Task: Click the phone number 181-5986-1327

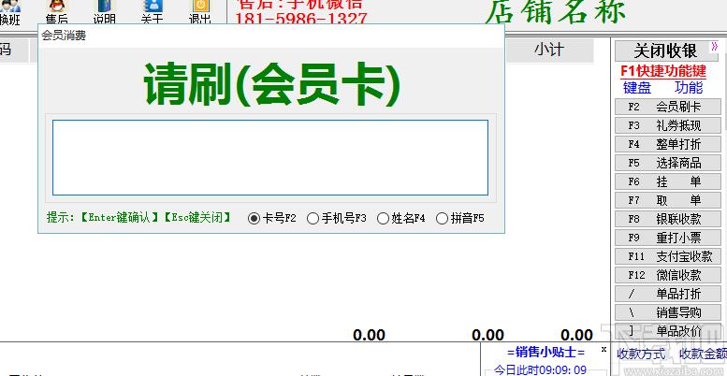Action: tap(301, 19)
